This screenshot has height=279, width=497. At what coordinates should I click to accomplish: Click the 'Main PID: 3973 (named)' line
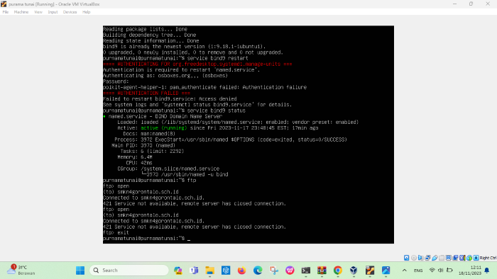[x=143, y=145]
